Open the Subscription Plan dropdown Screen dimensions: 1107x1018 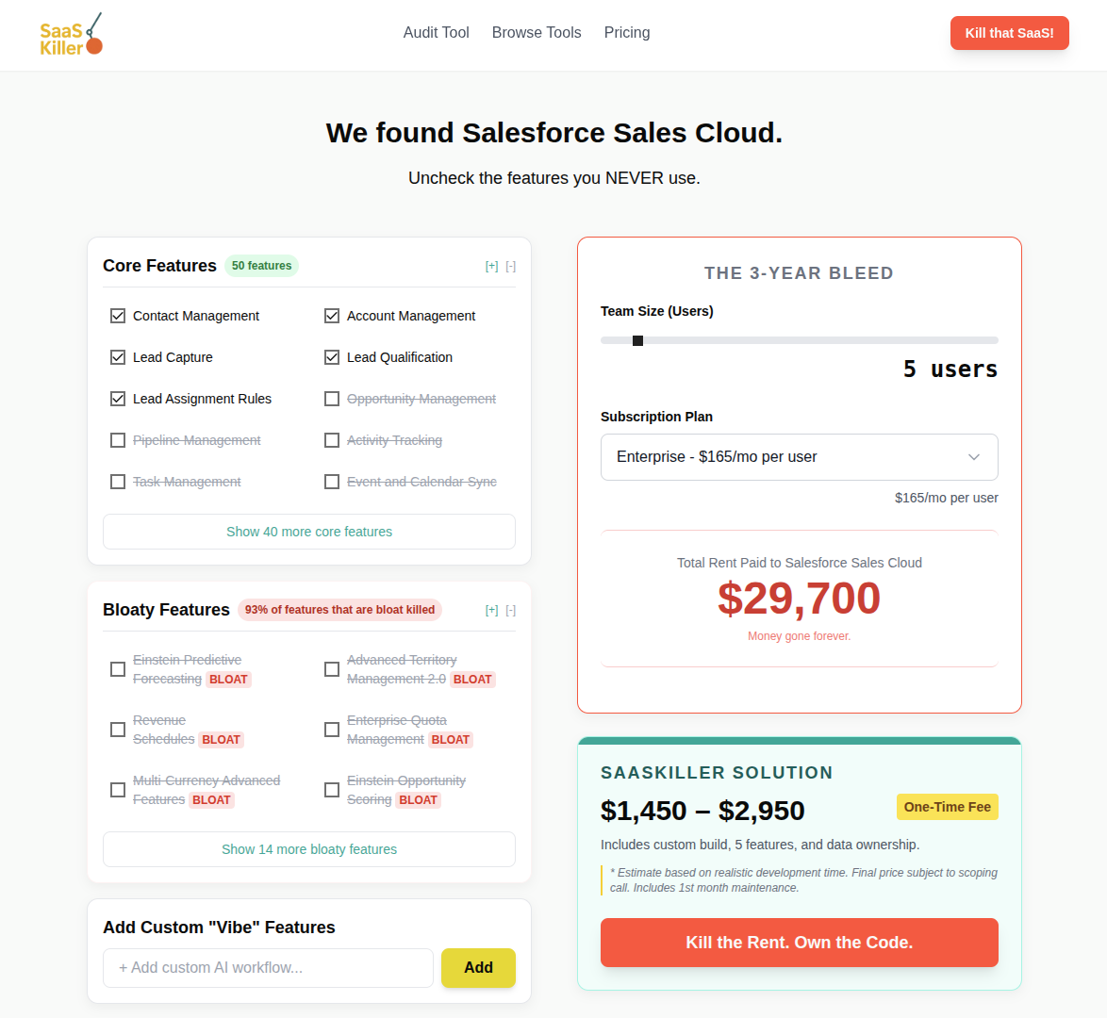(799, 457)
